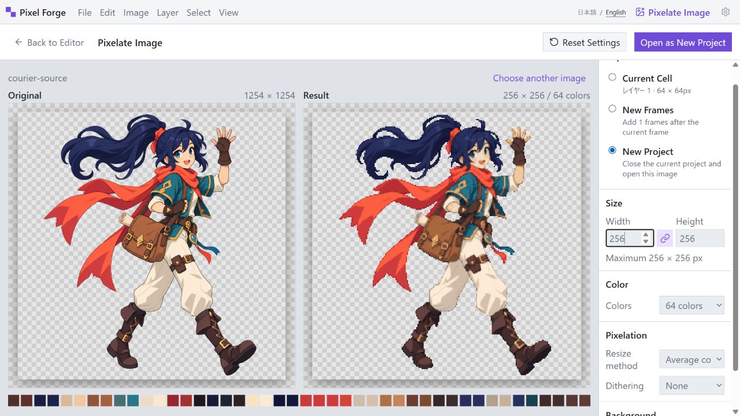This screenshot has width=740, height=416.
Task: Select the New Frames radio option
Action: tap(612, 109)
